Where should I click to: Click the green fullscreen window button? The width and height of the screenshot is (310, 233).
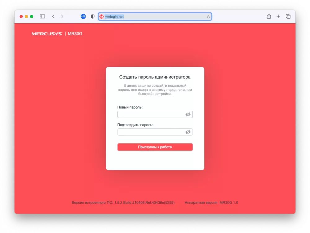pos(32,17)
